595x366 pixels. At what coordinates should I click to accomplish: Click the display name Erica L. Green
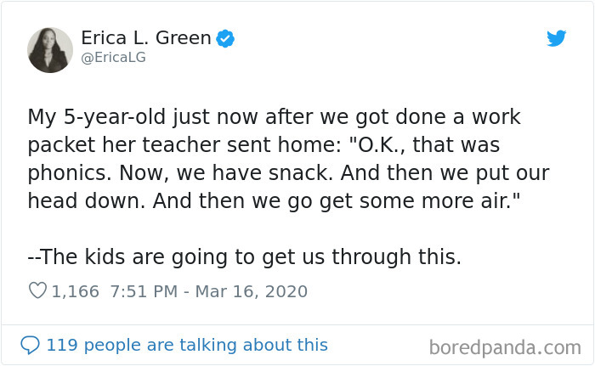pos(145,38)
